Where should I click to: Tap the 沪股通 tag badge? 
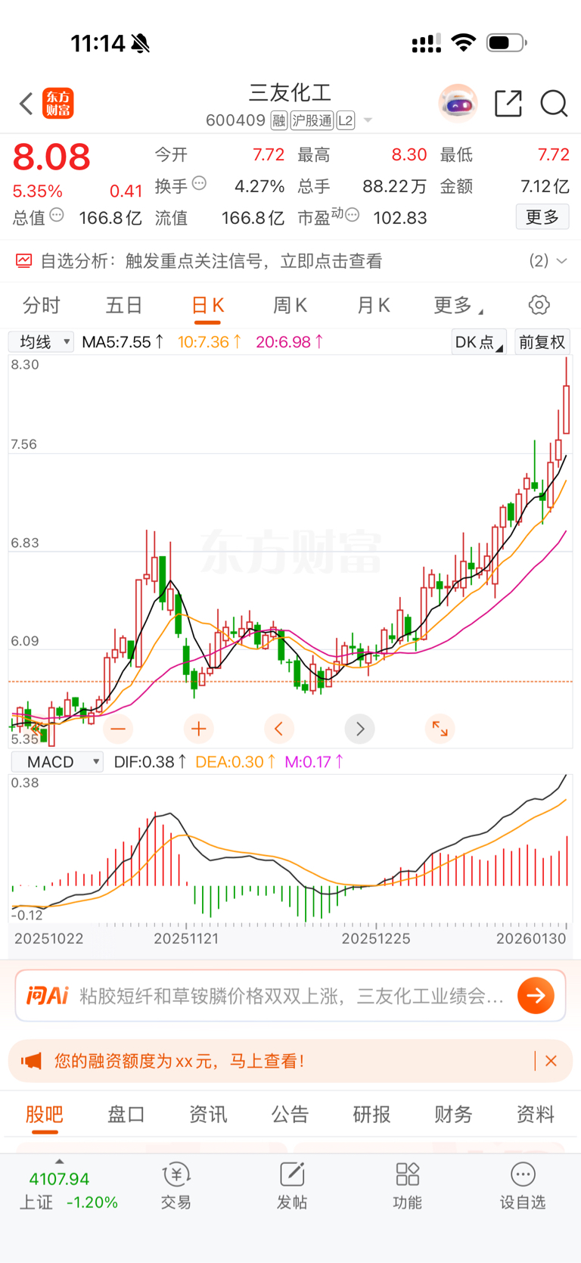[312, 120]
